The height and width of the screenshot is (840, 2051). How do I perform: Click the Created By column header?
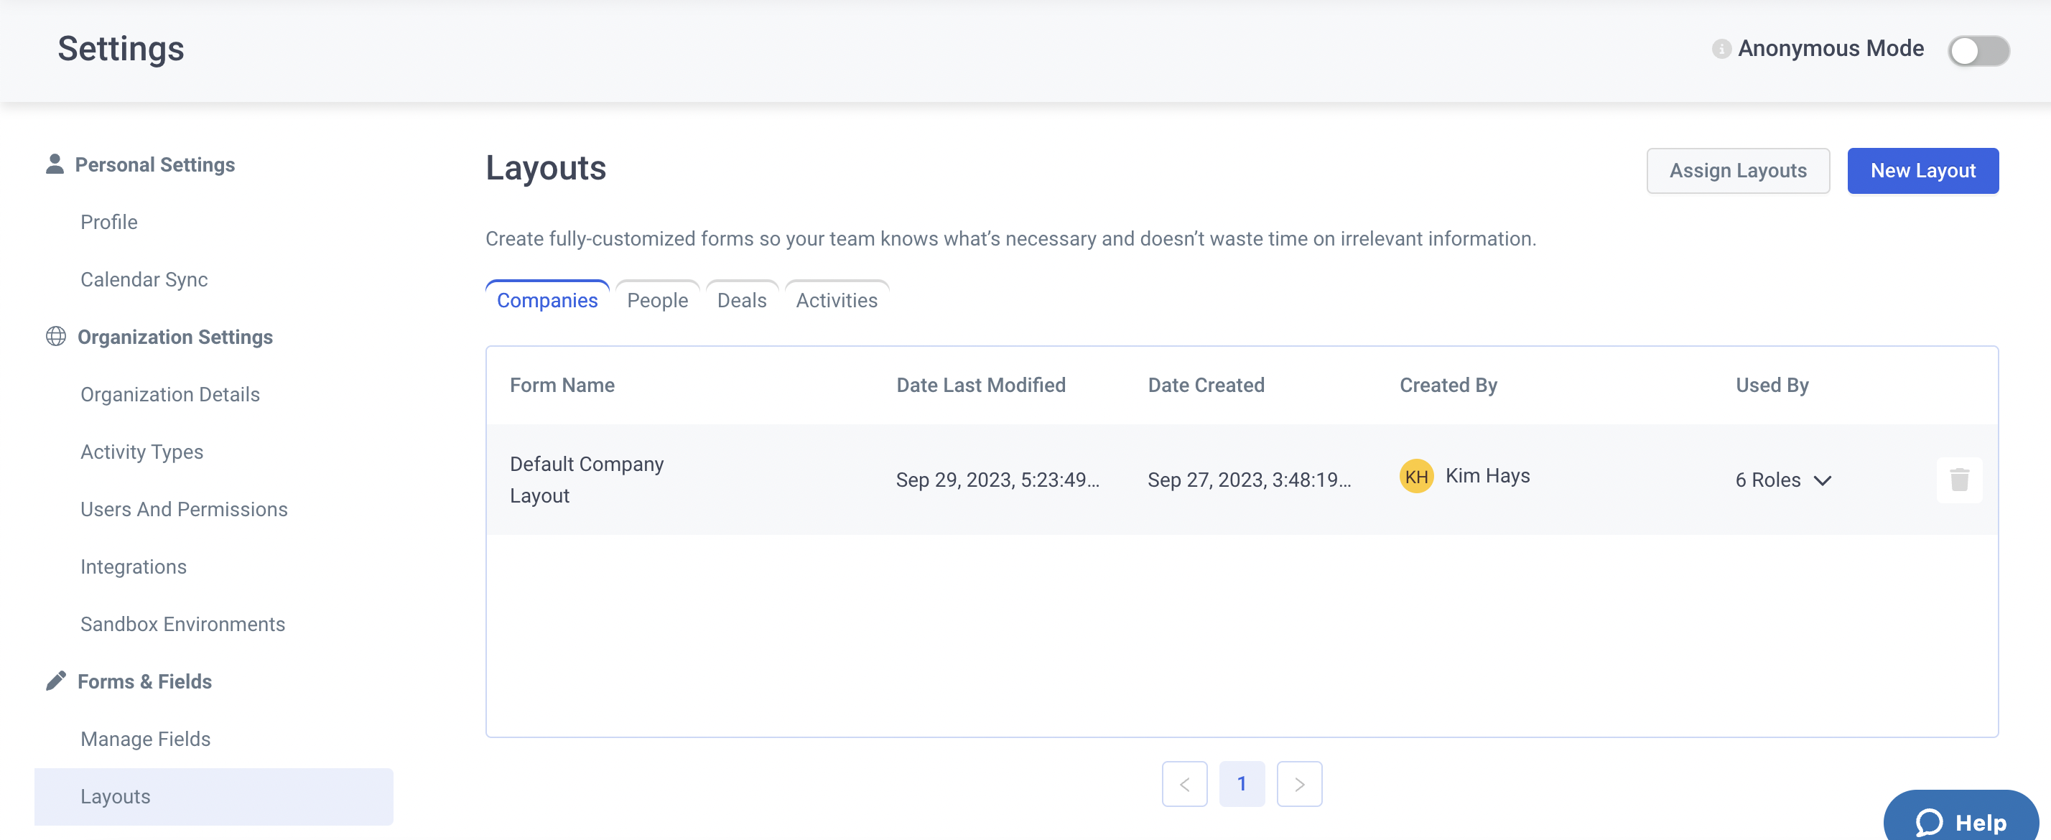pyautogui.click(x=1448, y=385)
